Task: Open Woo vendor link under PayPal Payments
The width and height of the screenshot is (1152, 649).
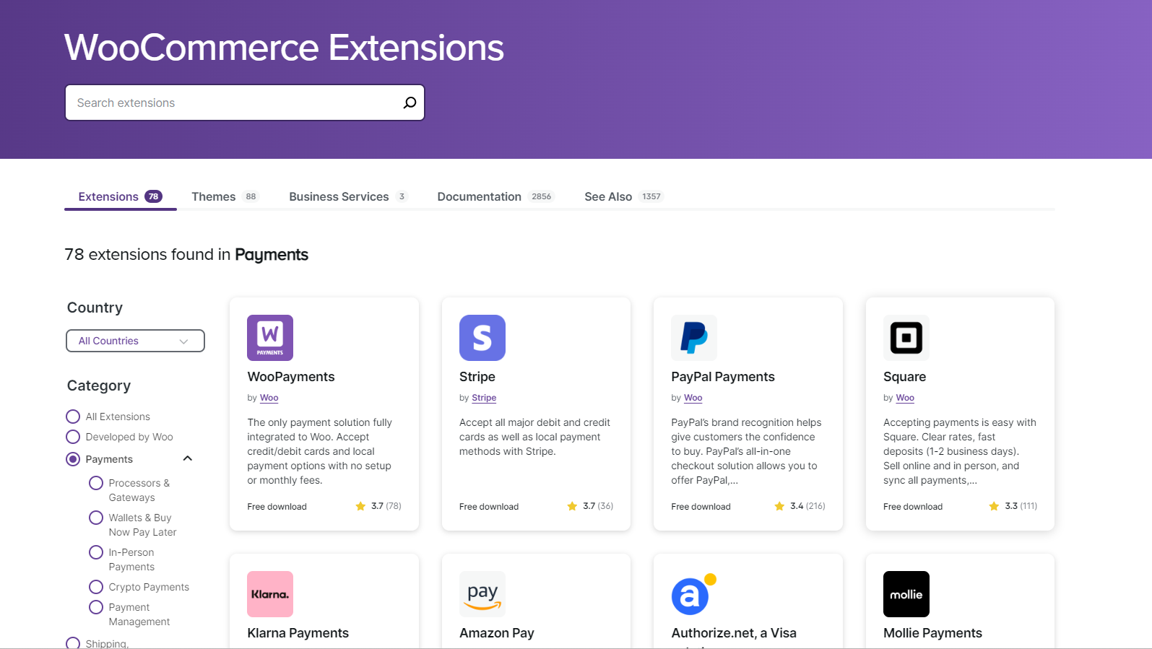Action: click(x=693, y=398)
